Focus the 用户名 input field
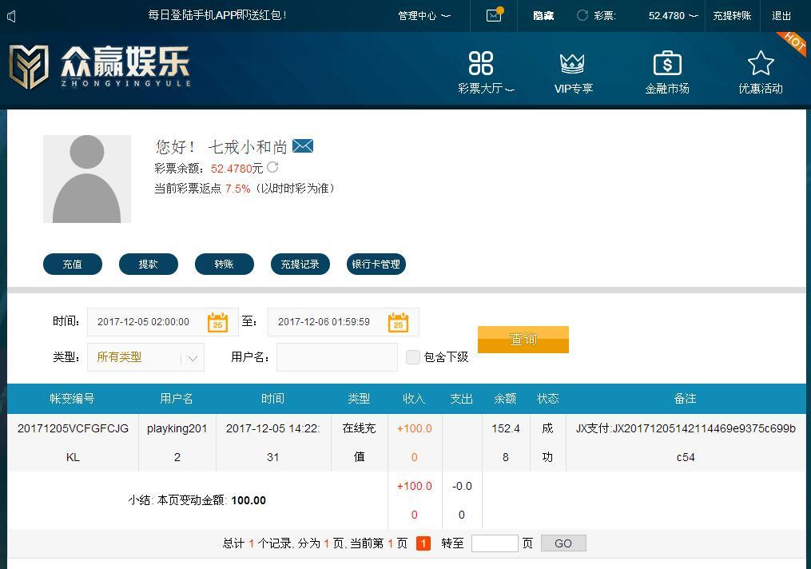811x569 pixels. 337,357
